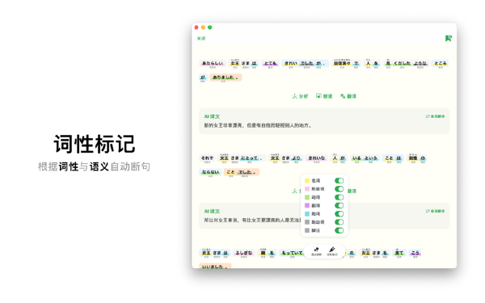
Task: Click the word ところ in the first sentence
Action: point(441,63)
